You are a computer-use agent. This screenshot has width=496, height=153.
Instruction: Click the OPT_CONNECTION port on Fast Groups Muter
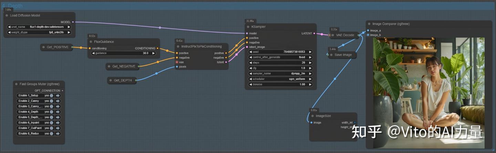click(62, 91)
